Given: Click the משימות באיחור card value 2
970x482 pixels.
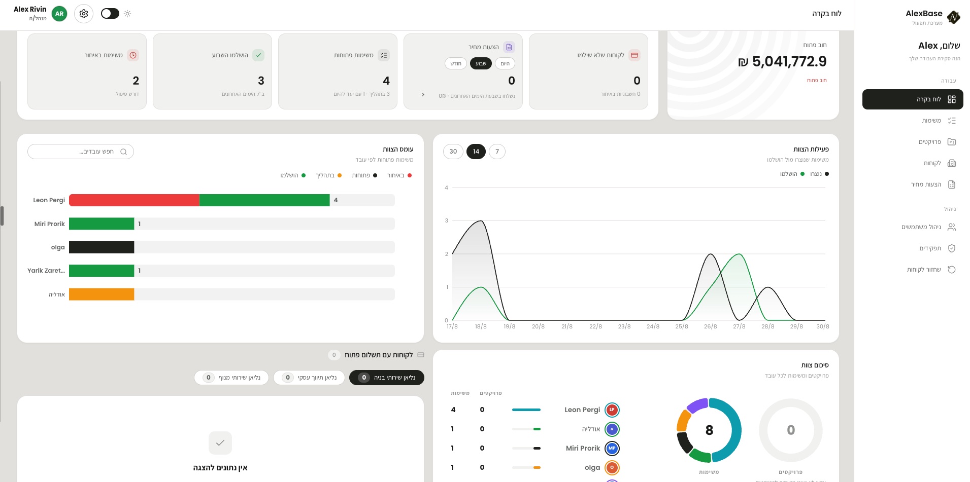Looking at the screenshot, I should [136, 81].
